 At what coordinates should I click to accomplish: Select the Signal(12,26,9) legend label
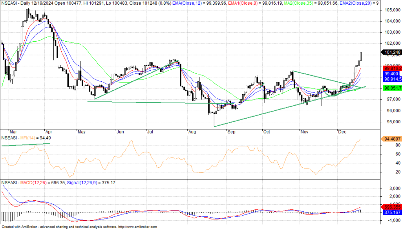click(x=81, y=183)
